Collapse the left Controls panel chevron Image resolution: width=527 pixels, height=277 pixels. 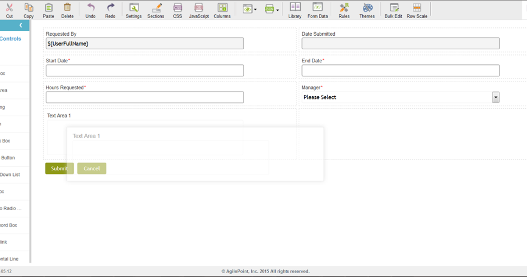pyautogui.click(x=20, y=25)
